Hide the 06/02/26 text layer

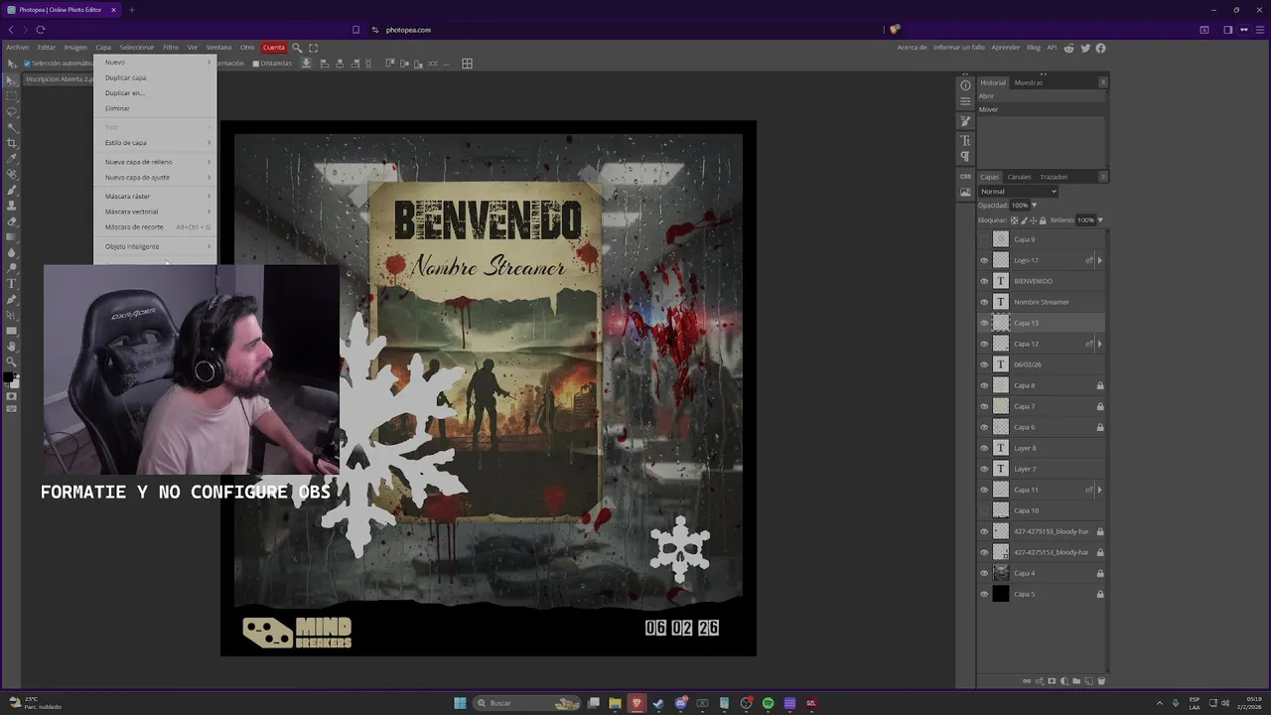tap(984, 364)
